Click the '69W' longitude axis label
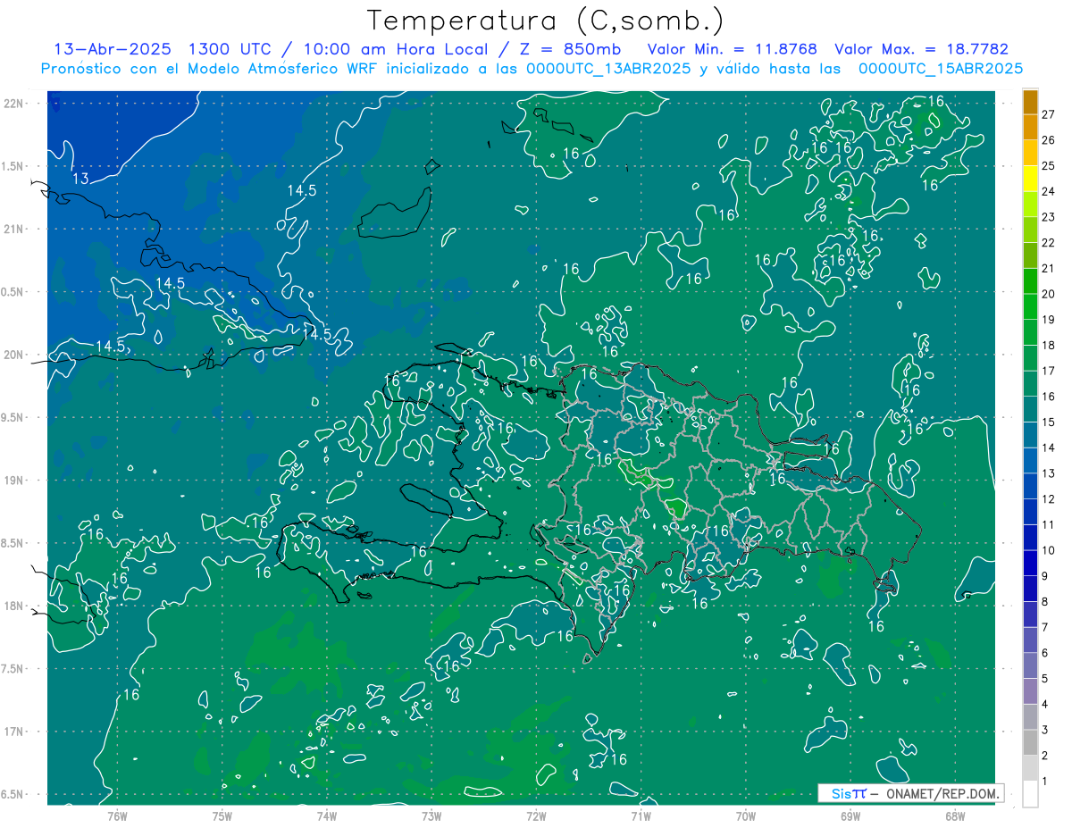Viewport: 1072px width, 828px height. coord(850,816)
